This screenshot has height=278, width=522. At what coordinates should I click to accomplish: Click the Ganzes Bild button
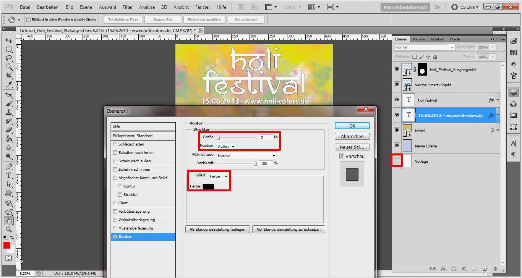coord(162,19)
